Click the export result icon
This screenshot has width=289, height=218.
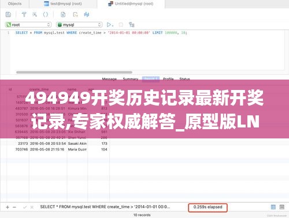[x=75, y=14]
